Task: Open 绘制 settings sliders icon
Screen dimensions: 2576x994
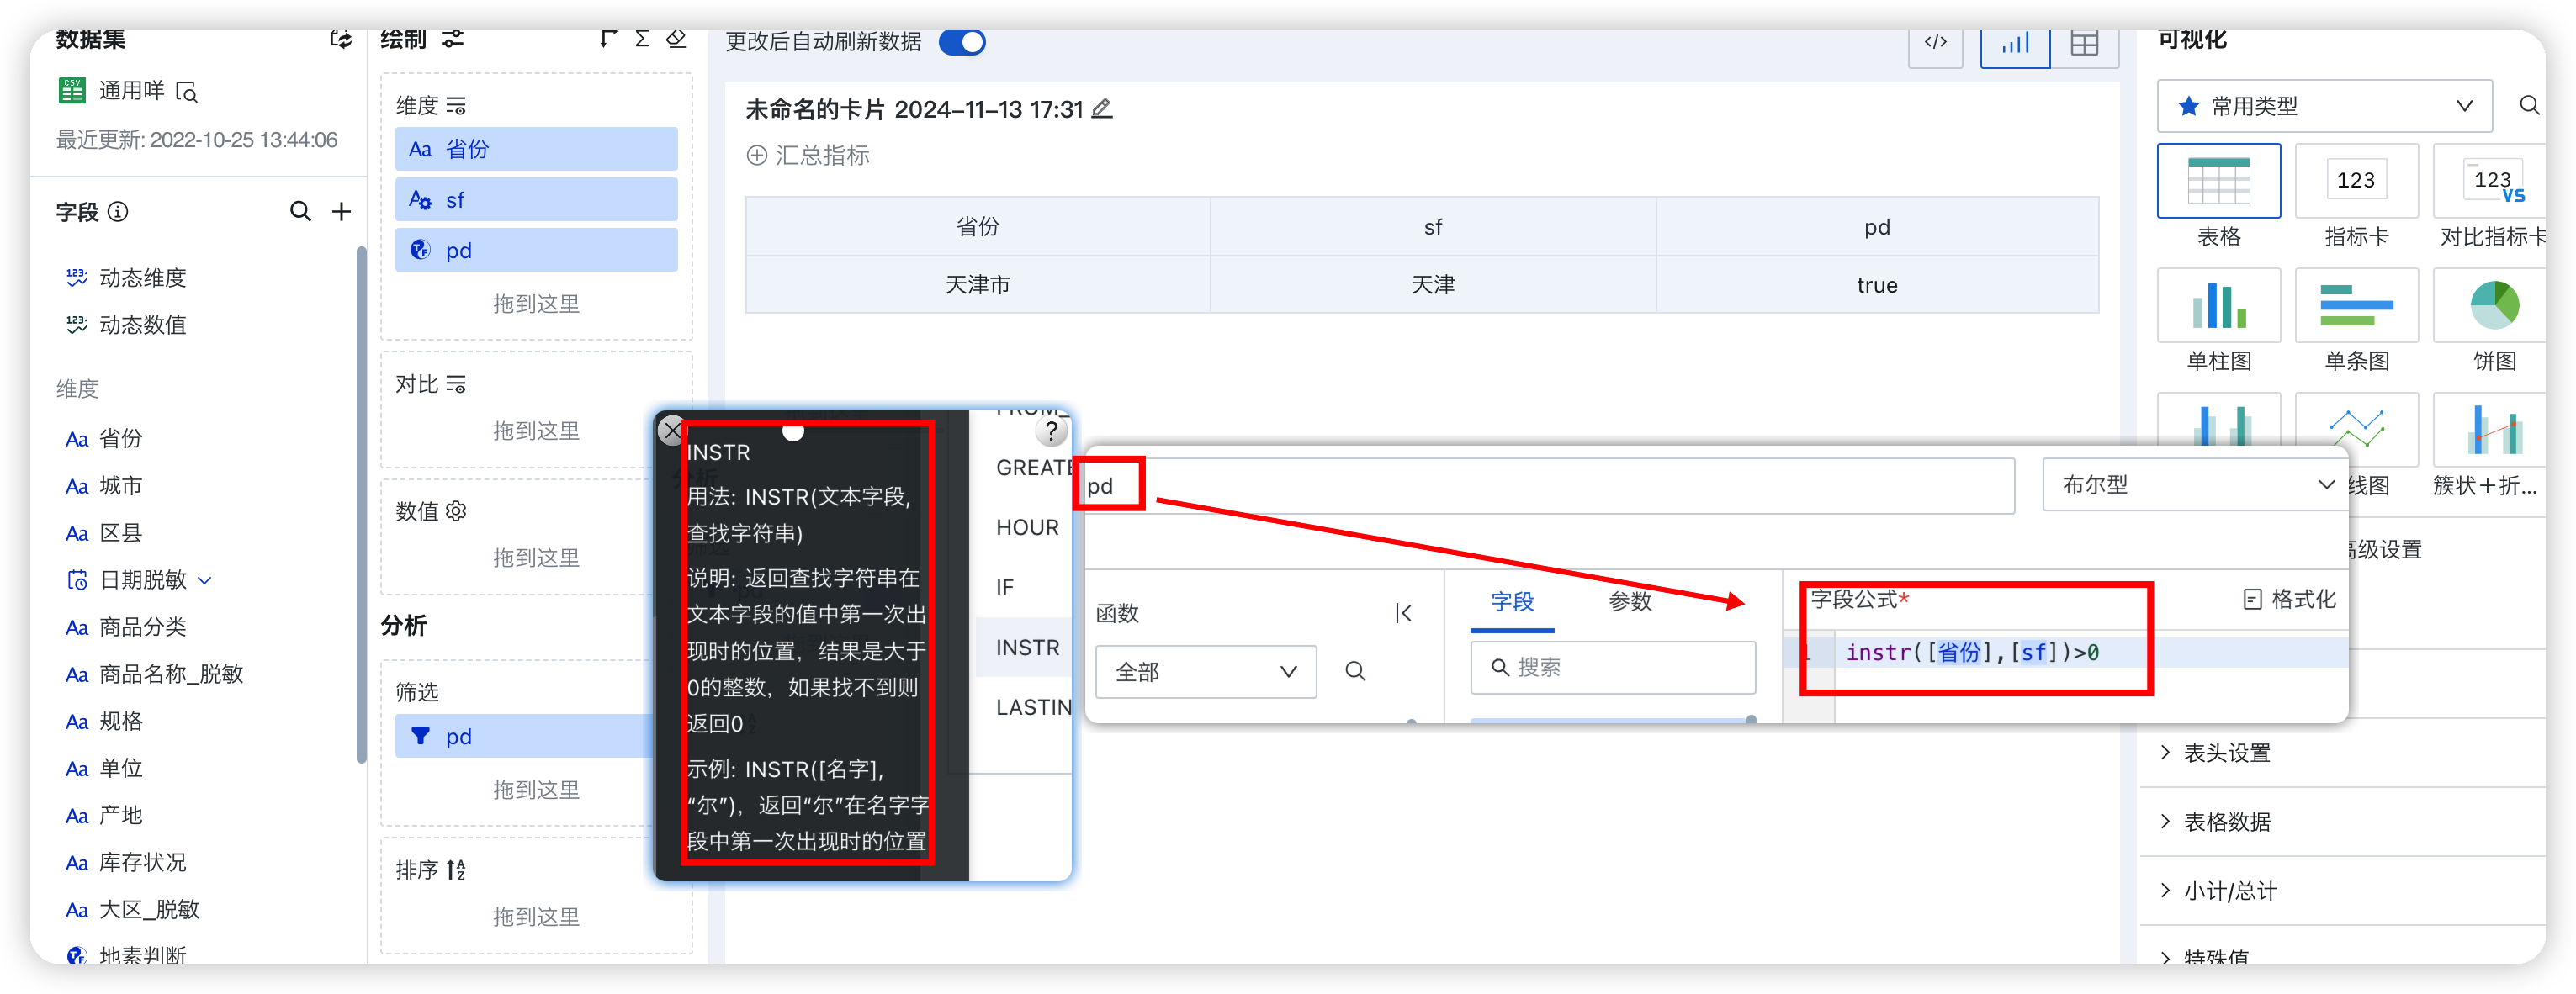Action: click(453, 39)
